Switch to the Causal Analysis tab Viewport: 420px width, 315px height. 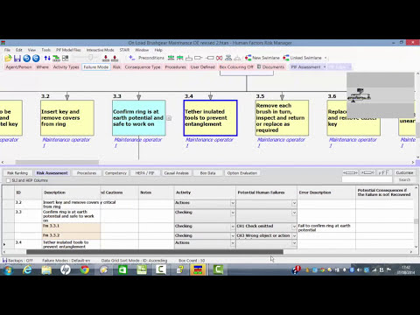point(177,173)
